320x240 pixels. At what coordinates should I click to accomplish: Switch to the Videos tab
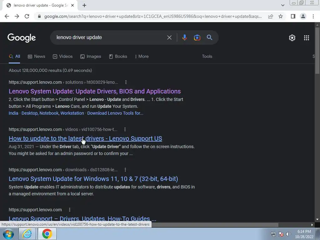(62, 57)
